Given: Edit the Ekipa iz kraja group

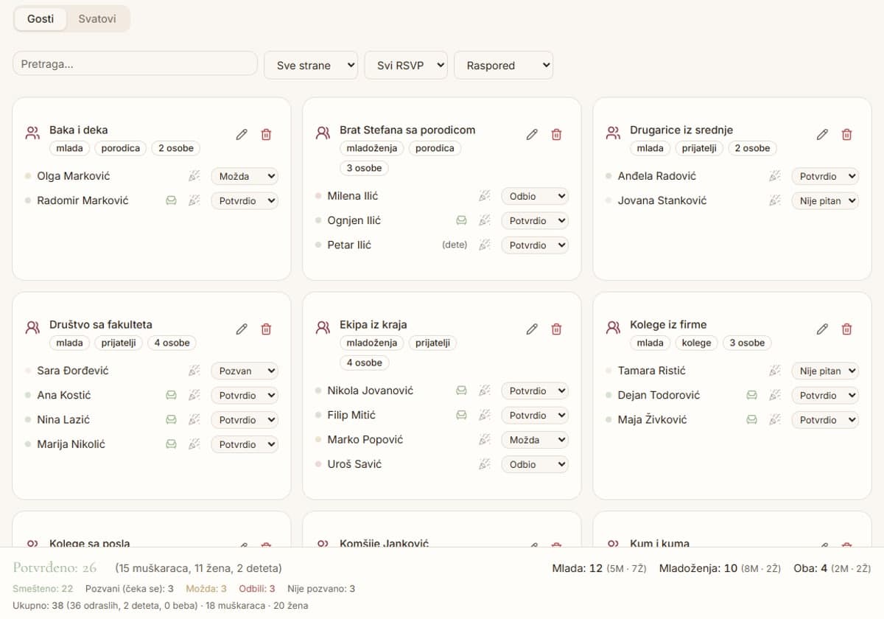Looking at the screenshot, I should click(x=532, y=329).
